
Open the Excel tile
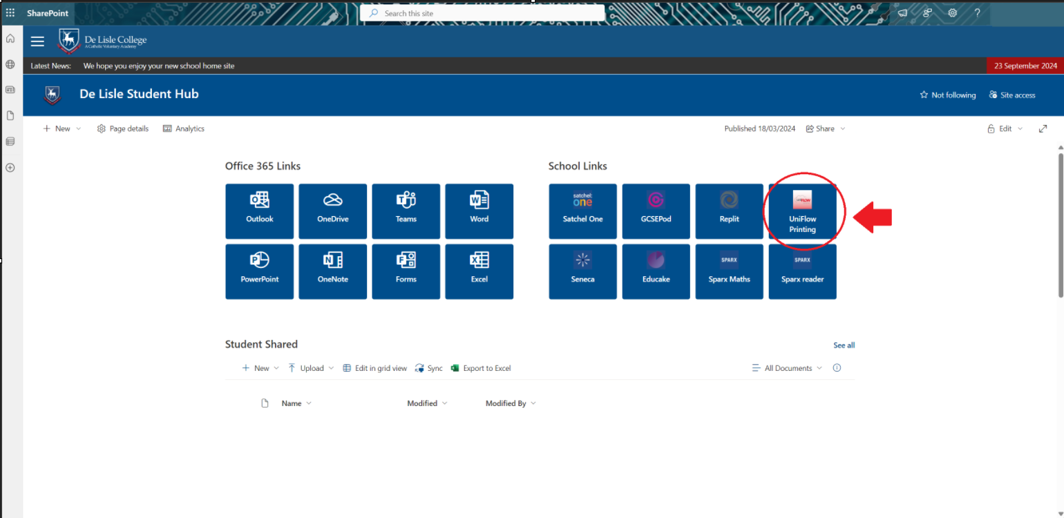(479, 271)
